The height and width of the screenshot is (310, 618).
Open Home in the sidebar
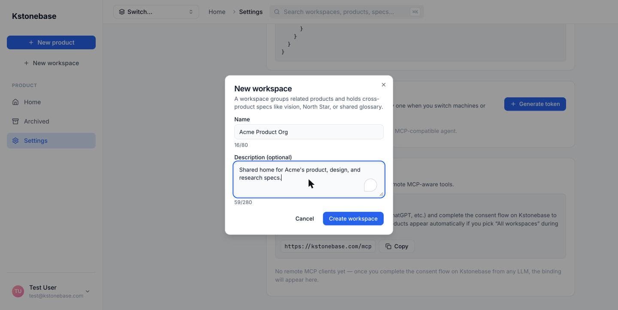point(51,102)
